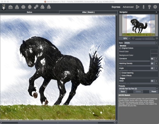
Task: Open the zoom percentage dropdown arrow
Action: 129,38
